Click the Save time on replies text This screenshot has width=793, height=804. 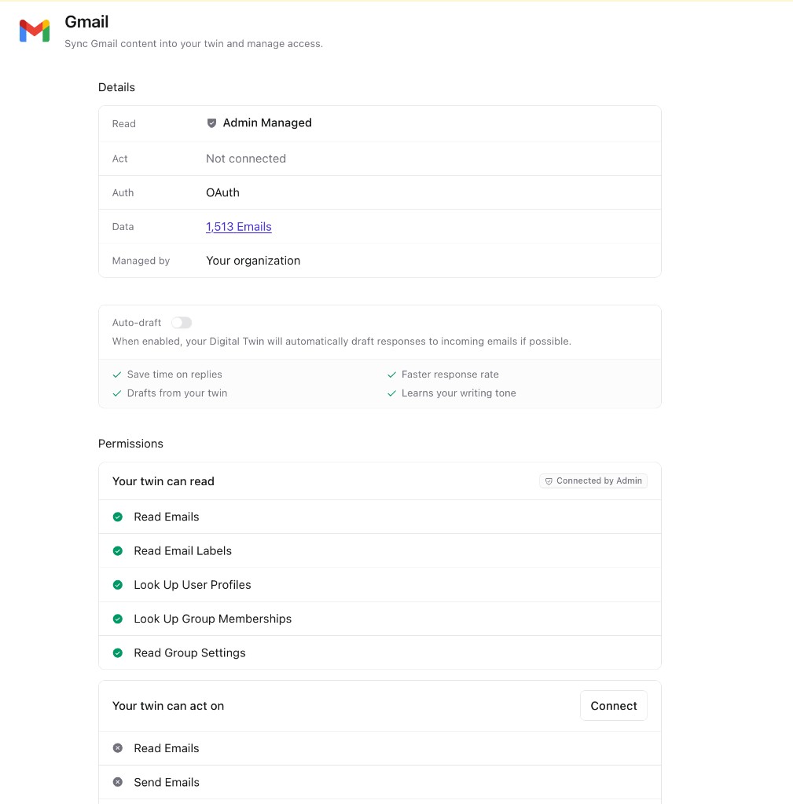pos(174,375)
